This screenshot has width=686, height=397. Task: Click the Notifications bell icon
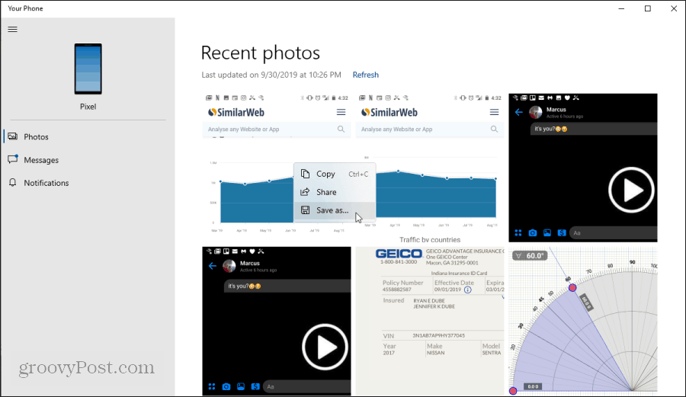[13, 182]
